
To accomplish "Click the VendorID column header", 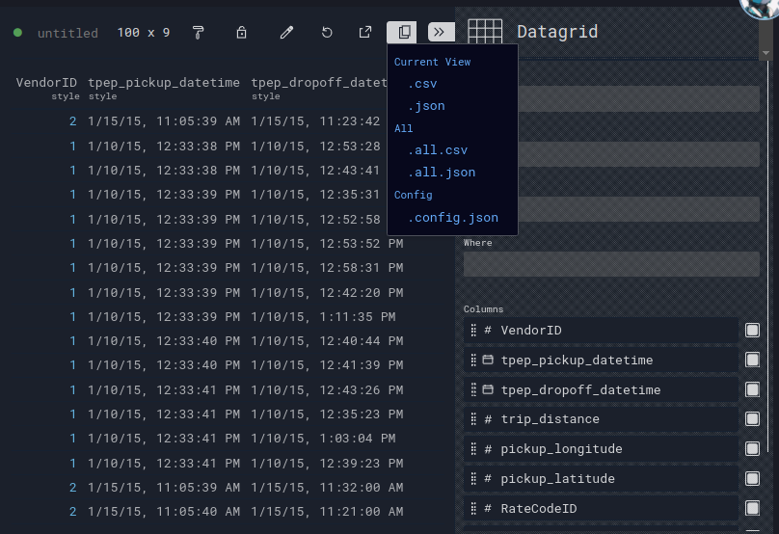I will pyautogui.click(x=46, y=83).
